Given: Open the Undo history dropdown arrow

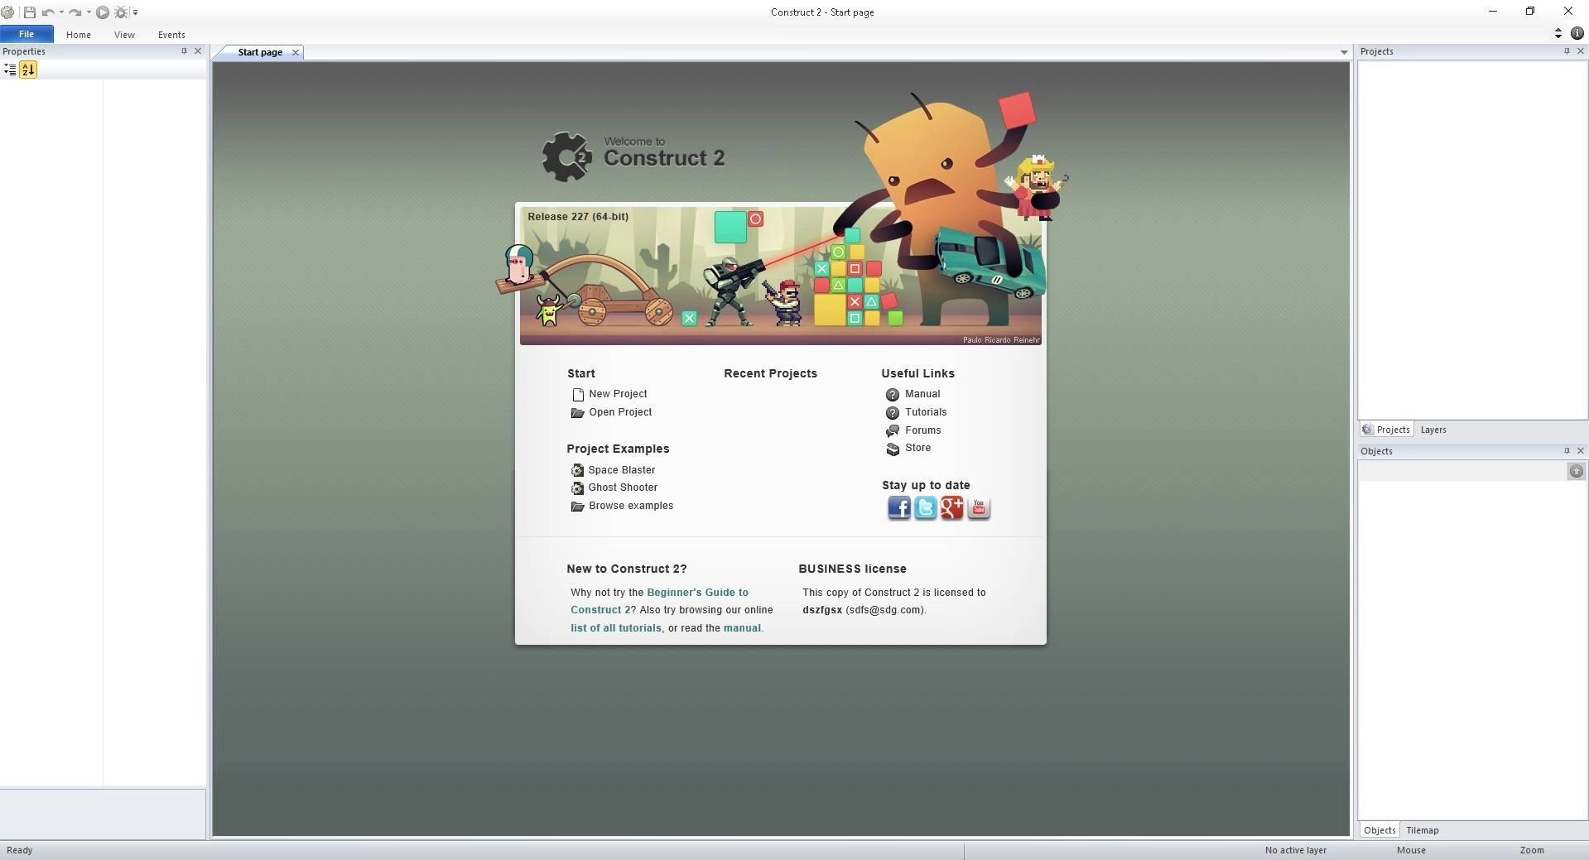Looking at the screenshot, I should point(61,12).
